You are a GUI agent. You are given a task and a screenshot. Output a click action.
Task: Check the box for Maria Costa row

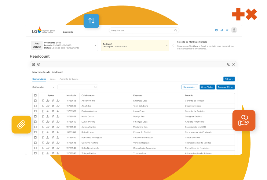coord(35,117)
